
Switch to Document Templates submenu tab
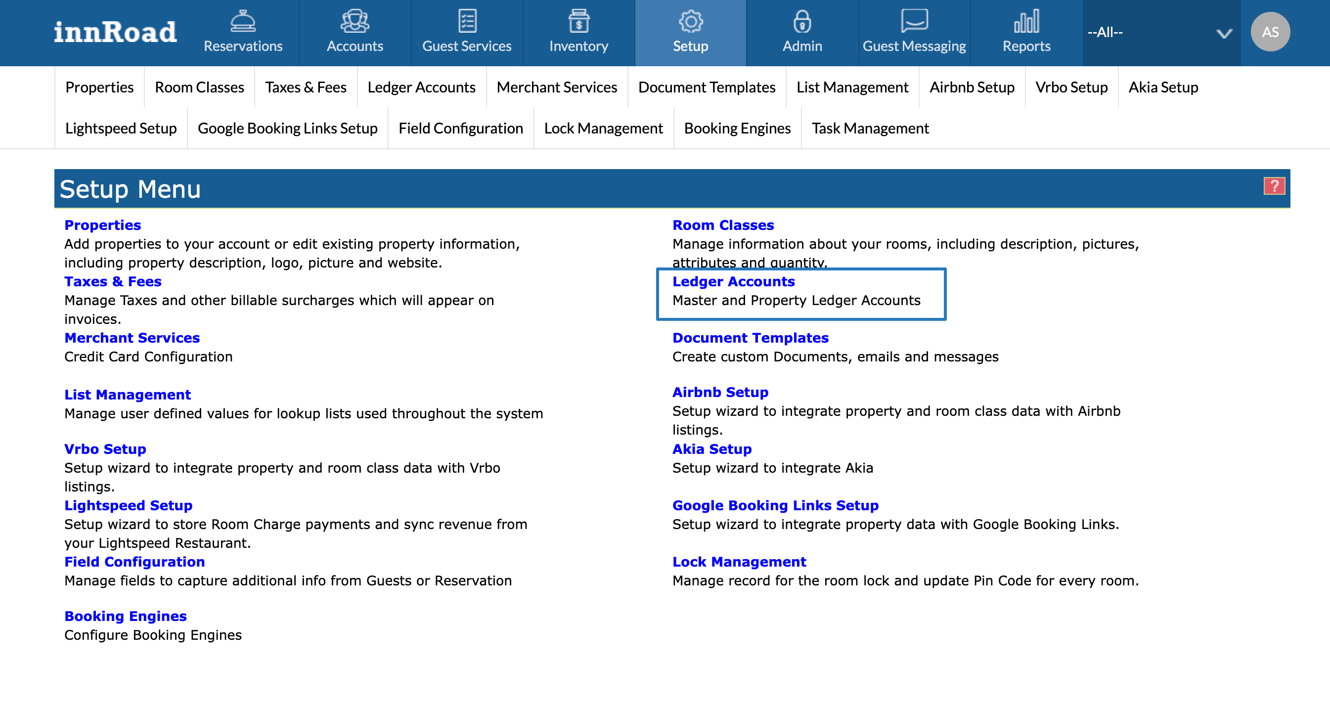click(707, 88)
